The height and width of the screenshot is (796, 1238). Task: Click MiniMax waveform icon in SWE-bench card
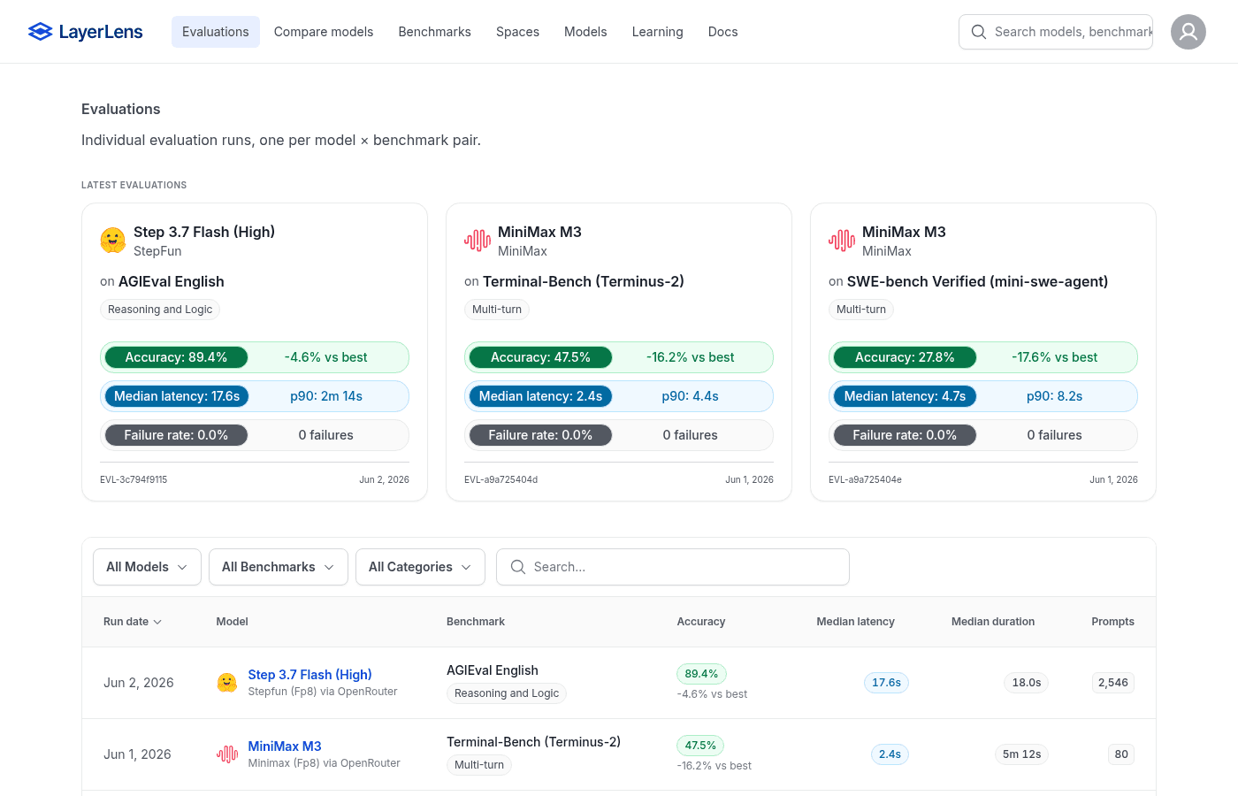842,241
